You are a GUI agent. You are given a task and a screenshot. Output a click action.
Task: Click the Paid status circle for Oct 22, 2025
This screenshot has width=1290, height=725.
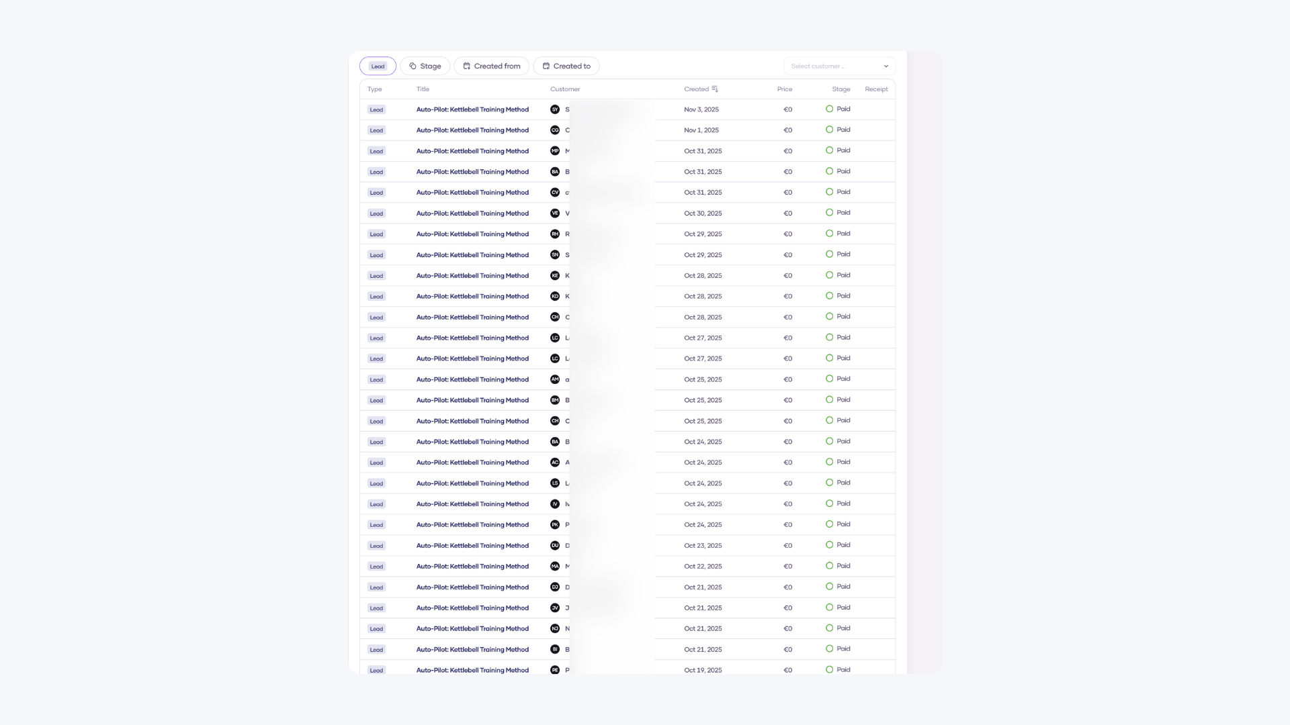[x=829, y=566]
